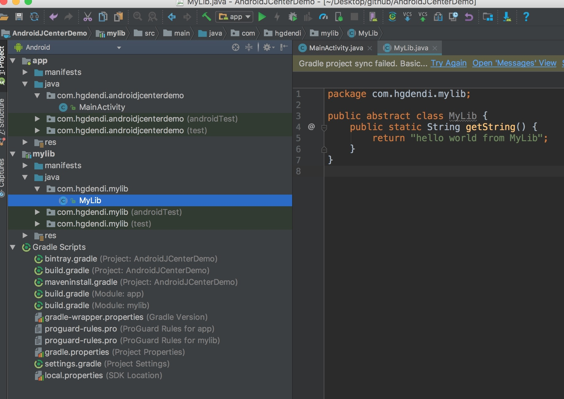This screenshot has width=564, height=399.
Task: Click the Undo arrow icon
Action: [53, 17]
